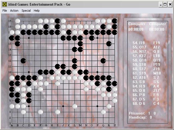The image size is (174, 130).
Task: Click the reply move 'A17' in list
Action: (x=157, y=47)
